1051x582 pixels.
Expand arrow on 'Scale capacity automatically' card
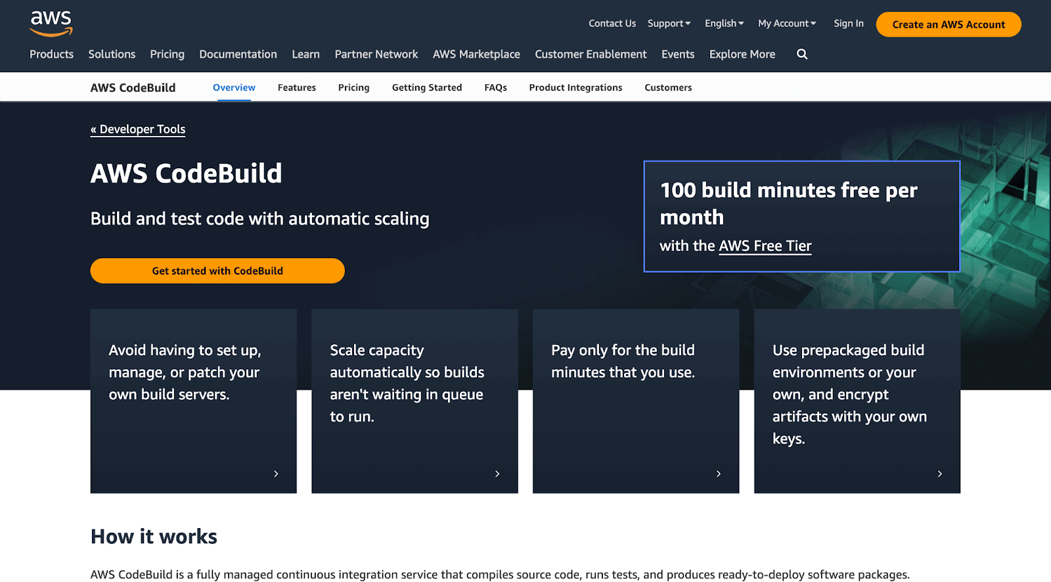point(497,474)
